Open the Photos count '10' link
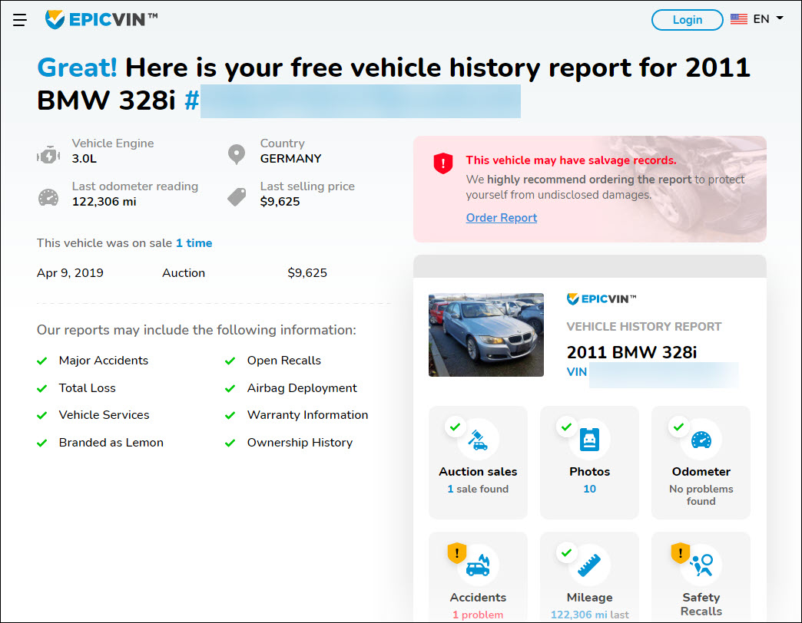This screenshot has height=623, width=802. (589, 489)
